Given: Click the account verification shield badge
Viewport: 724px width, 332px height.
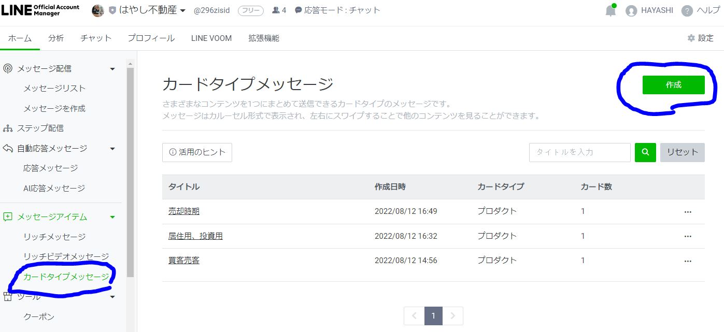Looking at the screenshot, I should tap(112, 10).
